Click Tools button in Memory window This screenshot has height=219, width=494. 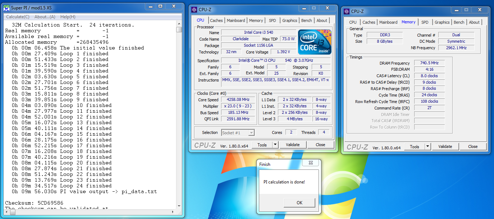(x=415, y=146)
